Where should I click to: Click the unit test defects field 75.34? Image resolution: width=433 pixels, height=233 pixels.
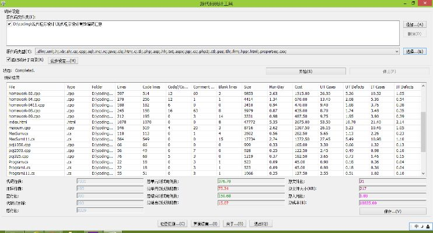[x=251, y=189]
